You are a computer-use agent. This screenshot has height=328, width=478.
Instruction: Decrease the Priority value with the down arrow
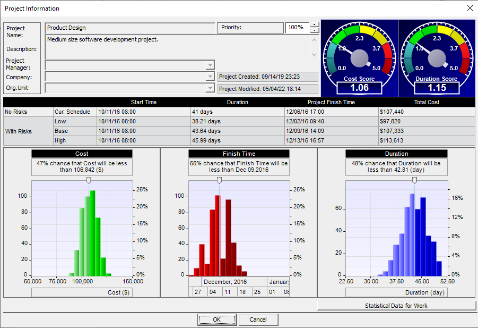(314, 30)
